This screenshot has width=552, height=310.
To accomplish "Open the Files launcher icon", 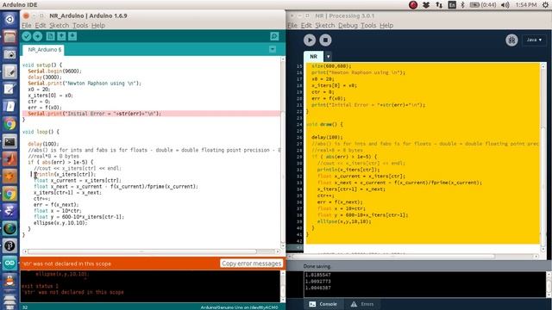I will 9,36.
